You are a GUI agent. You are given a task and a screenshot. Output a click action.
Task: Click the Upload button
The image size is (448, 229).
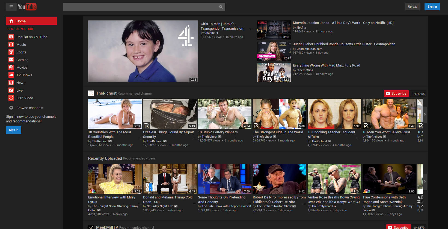413,7
